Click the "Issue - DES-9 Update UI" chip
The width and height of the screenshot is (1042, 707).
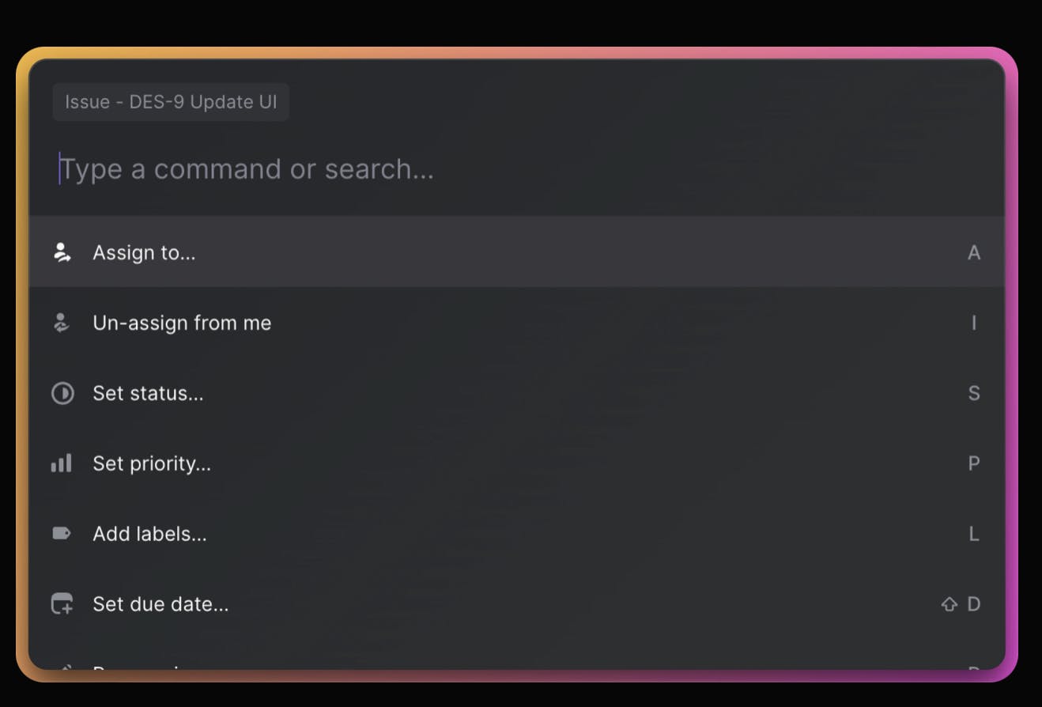click(x=171, y=102)
